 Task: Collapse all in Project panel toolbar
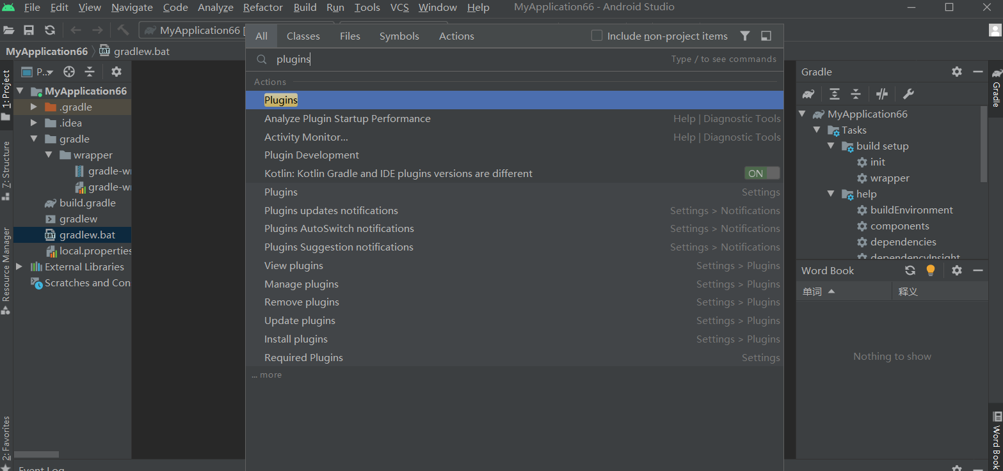click(90, 72)
